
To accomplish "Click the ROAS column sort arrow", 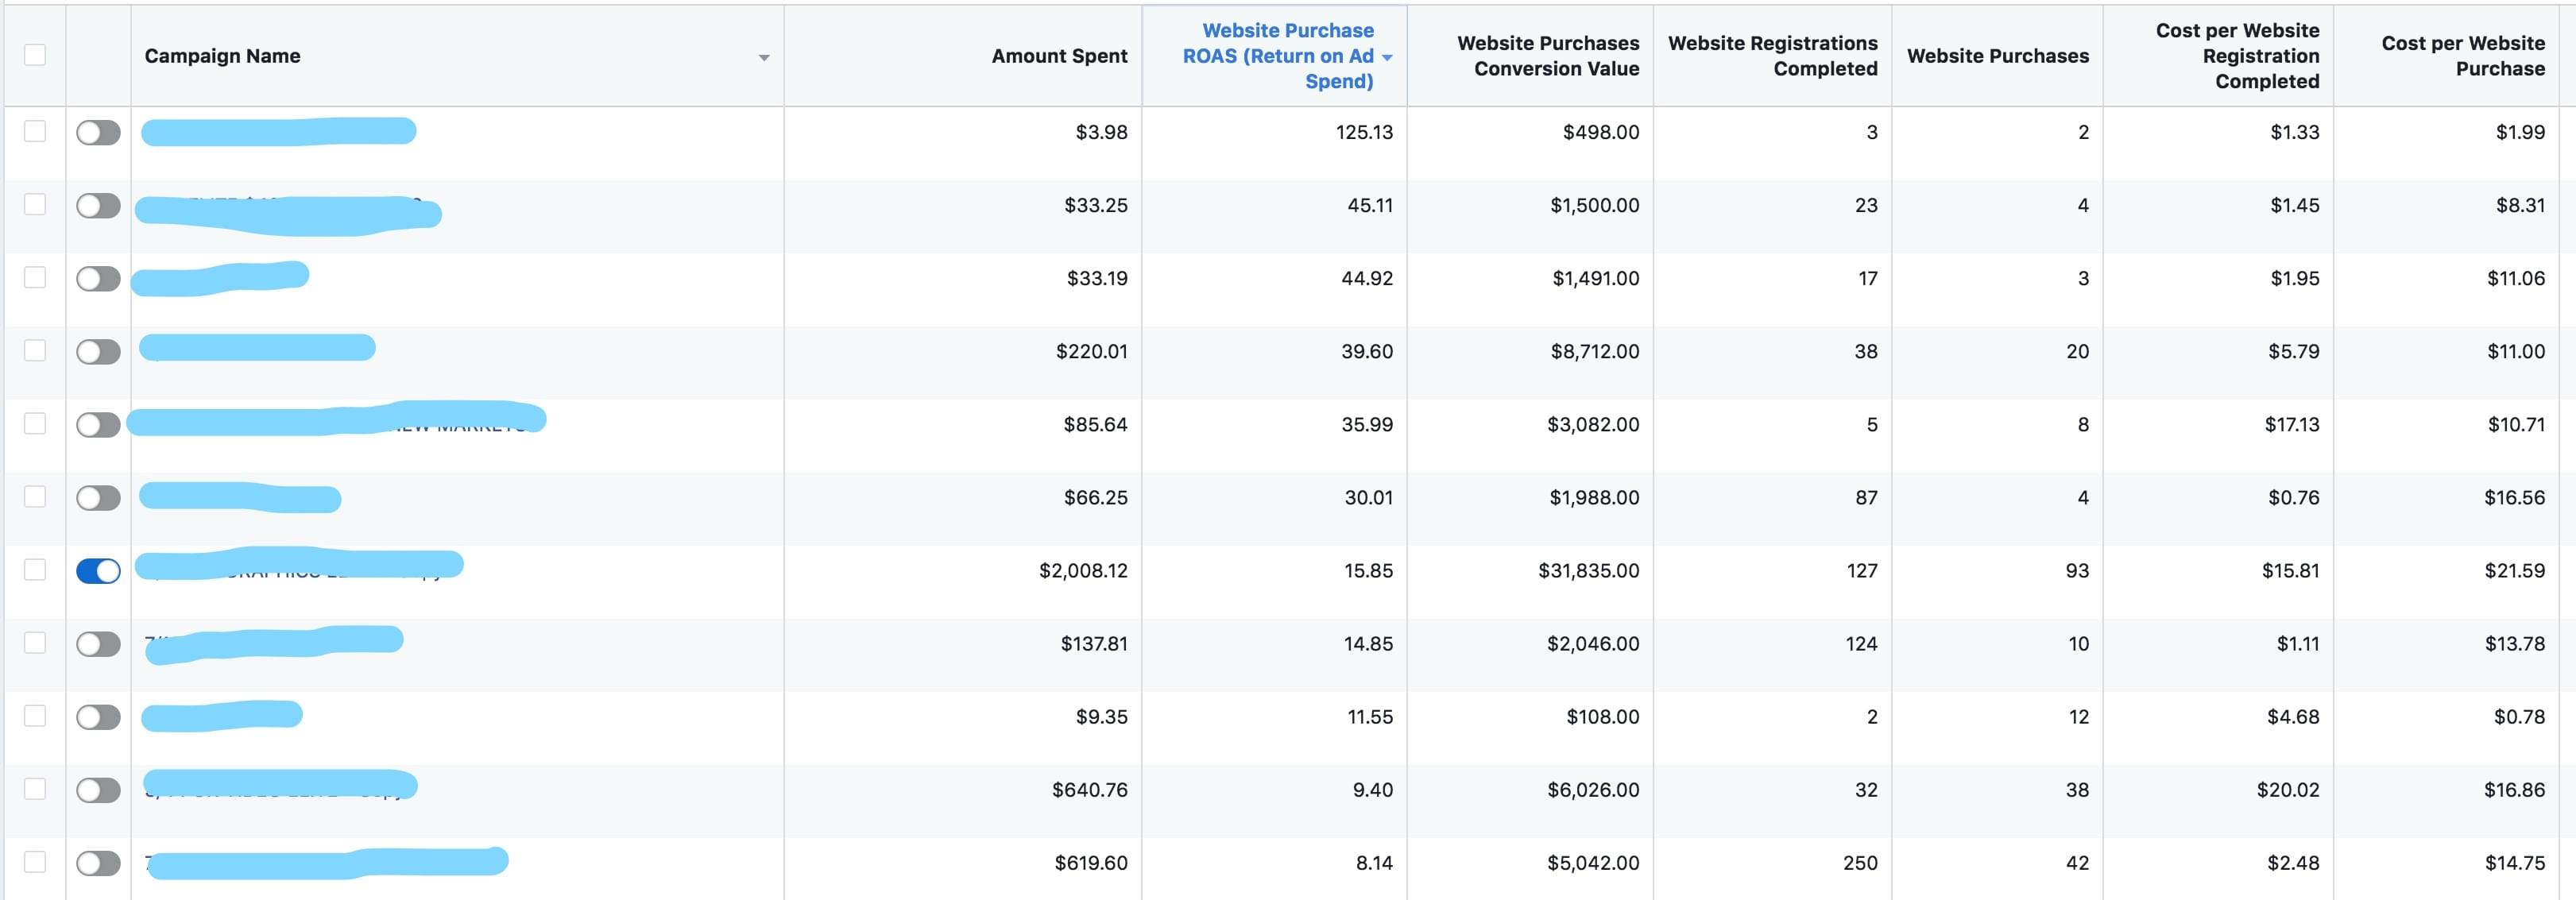I will [1387, 58].
